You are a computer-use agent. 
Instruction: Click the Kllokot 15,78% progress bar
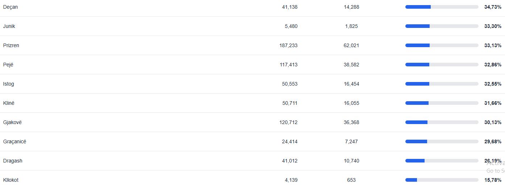point(442,180)
